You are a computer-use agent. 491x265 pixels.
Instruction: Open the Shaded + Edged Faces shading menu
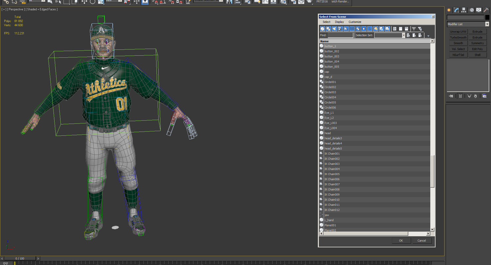click(x=42, y=9)
